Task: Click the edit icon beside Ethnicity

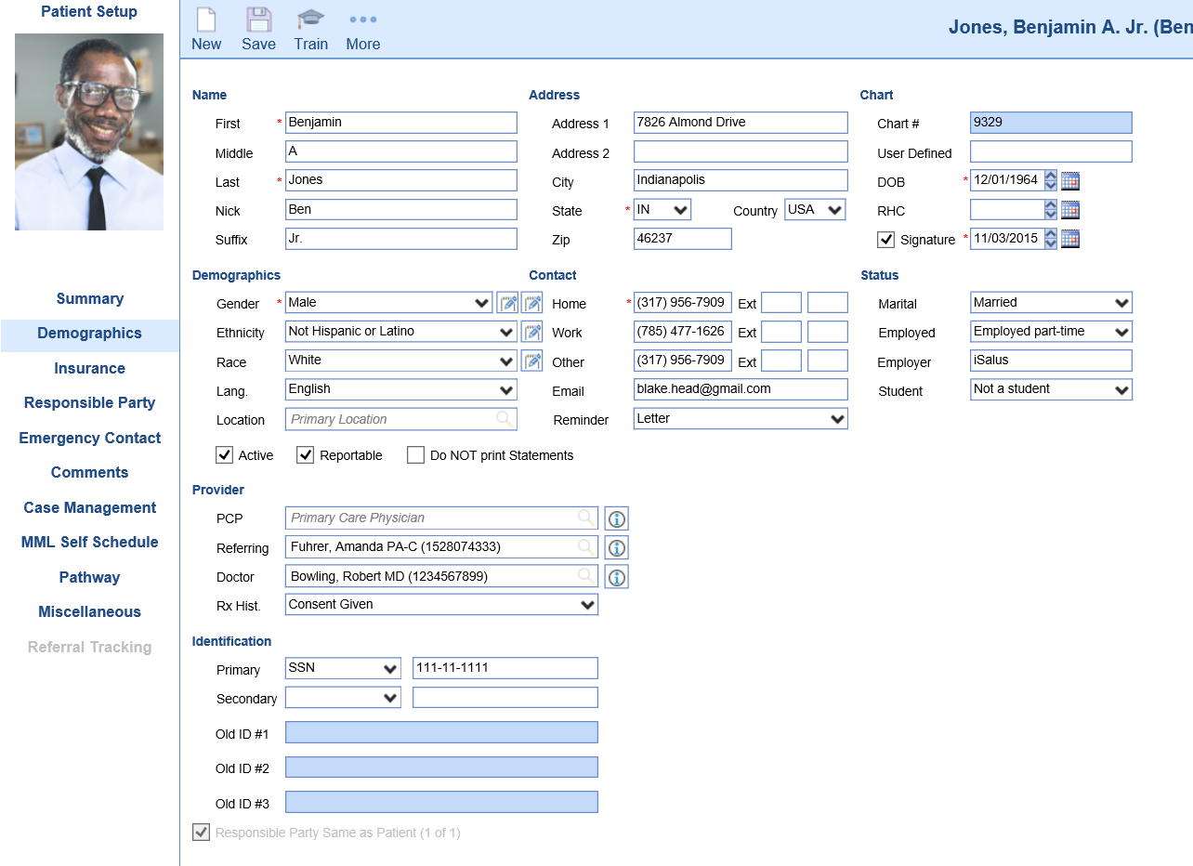Action: coord(531,332)
